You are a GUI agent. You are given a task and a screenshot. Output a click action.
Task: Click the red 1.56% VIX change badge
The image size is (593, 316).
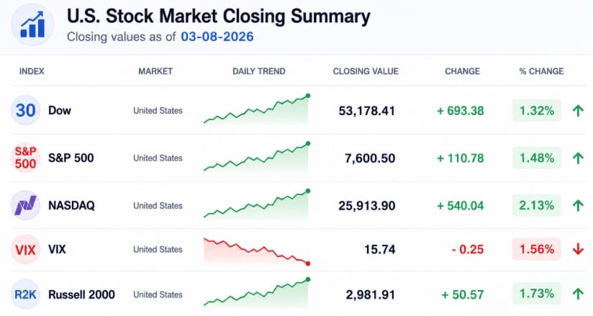tap(537, 249)
